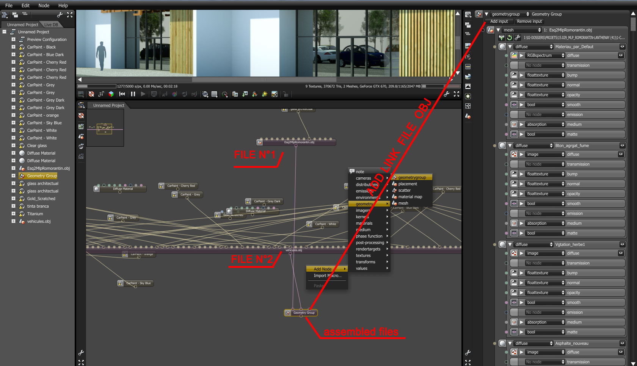
Task: Toggle visibility eye for Vgtation_herbe1
Action: (x=622, y=244)
